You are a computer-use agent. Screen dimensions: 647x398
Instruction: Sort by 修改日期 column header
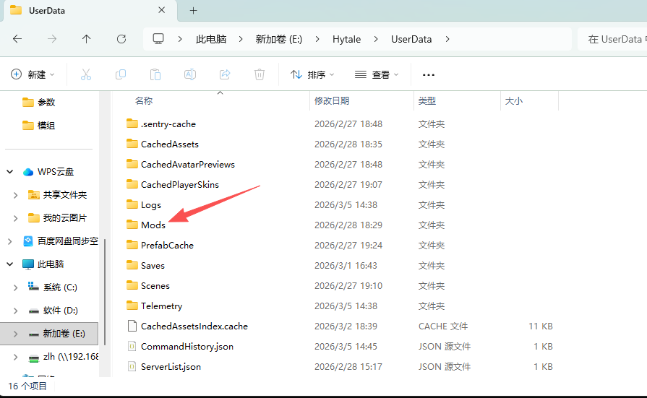click(332, 101)
